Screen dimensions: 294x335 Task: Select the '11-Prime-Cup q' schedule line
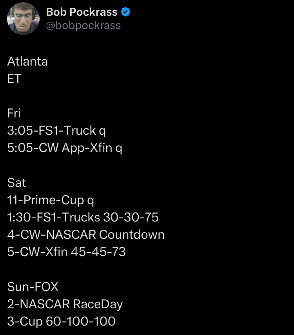[51, 200]
